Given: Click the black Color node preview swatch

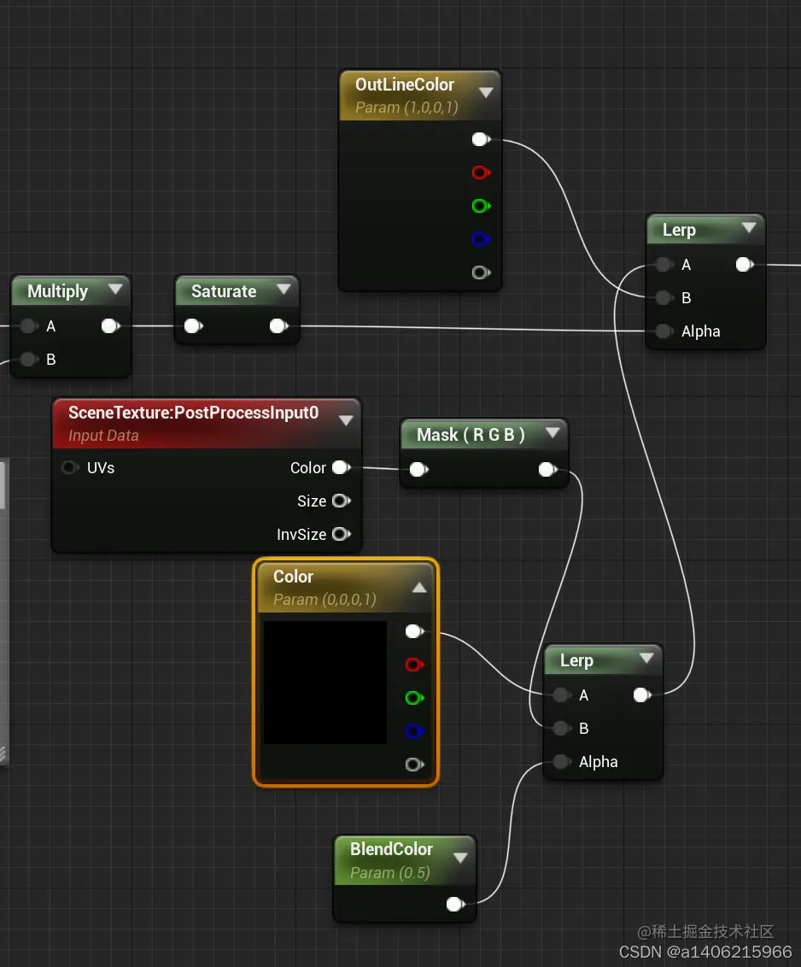Looking at the screenshot, I should tap(325, 683).
